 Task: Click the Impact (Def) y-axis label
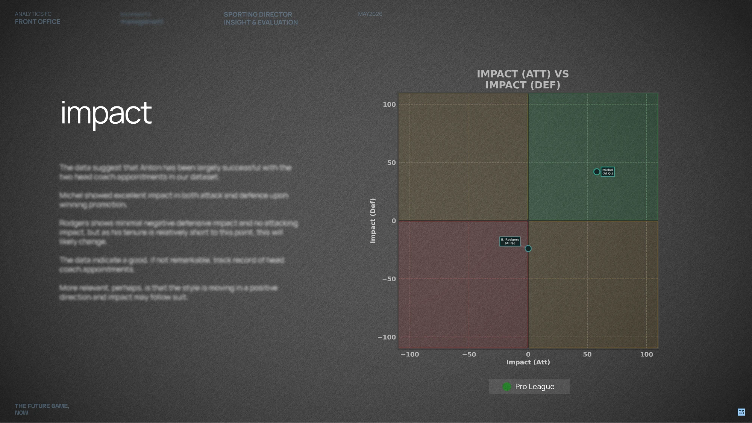click(x=373, y=221)
